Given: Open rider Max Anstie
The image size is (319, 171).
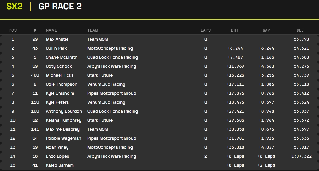Looking at the screenshot, I should (57, 39).
